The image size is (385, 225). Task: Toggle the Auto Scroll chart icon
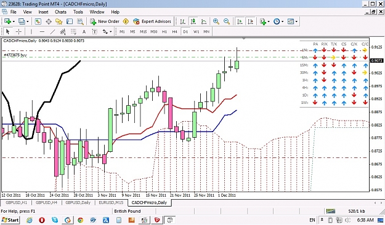[240, 22]
